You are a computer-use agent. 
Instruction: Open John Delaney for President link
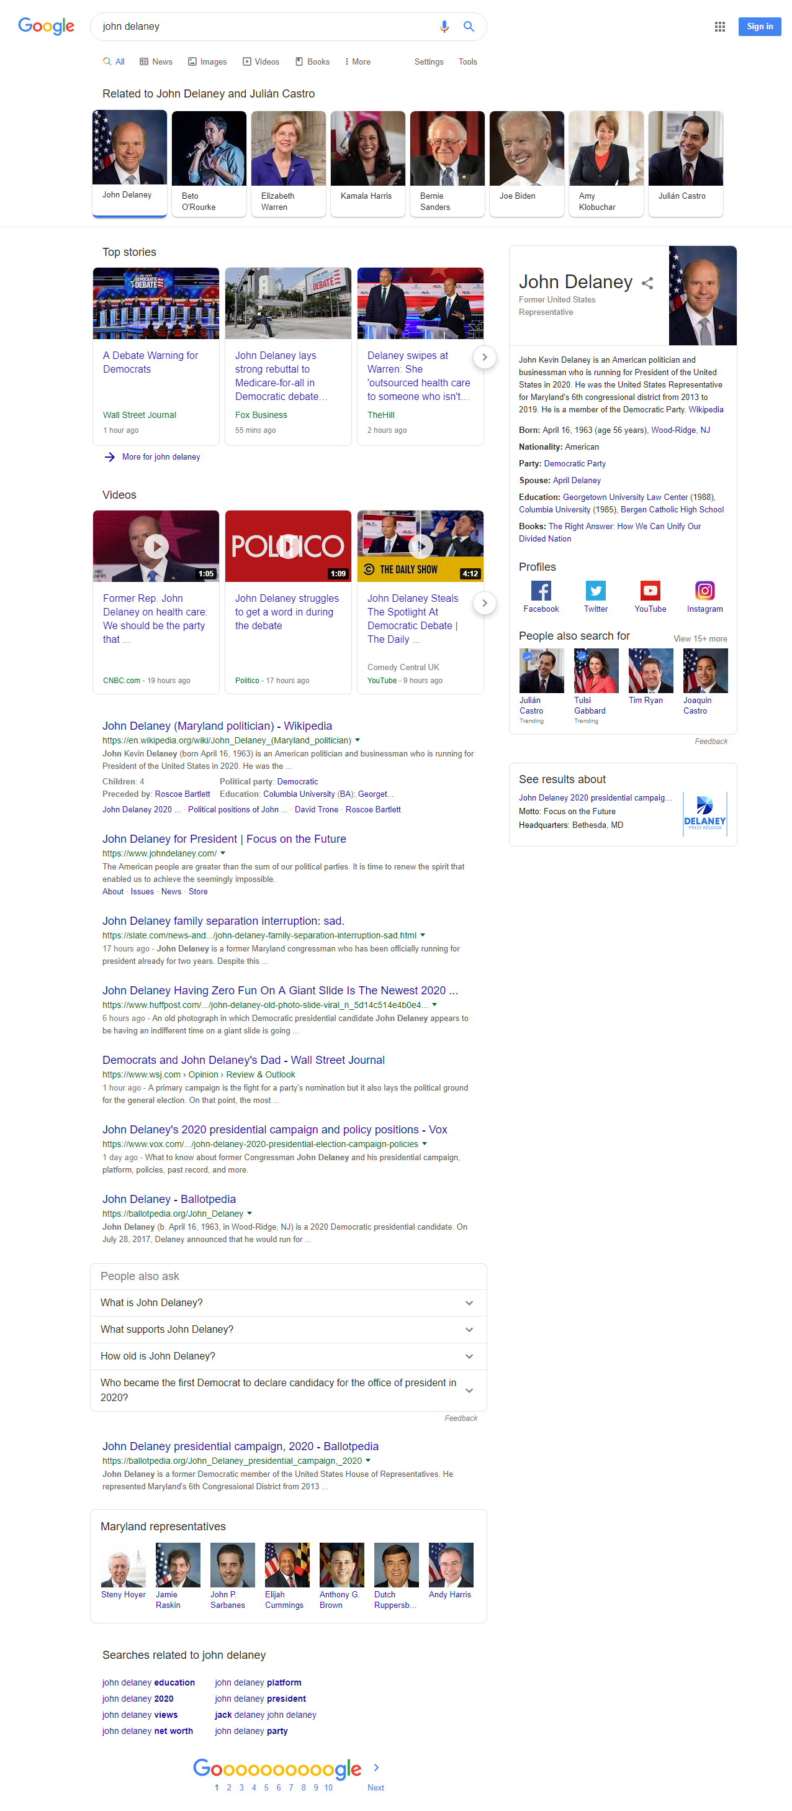(224, 838)
